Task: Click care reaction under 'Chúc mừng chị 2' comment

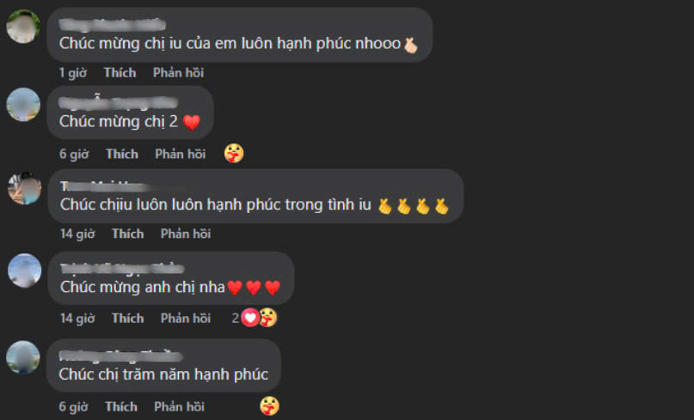Action: click(x=234, y=154)
